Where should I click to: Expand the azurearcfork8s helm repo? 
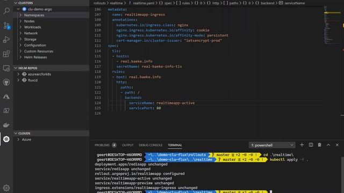coord(18,74)
